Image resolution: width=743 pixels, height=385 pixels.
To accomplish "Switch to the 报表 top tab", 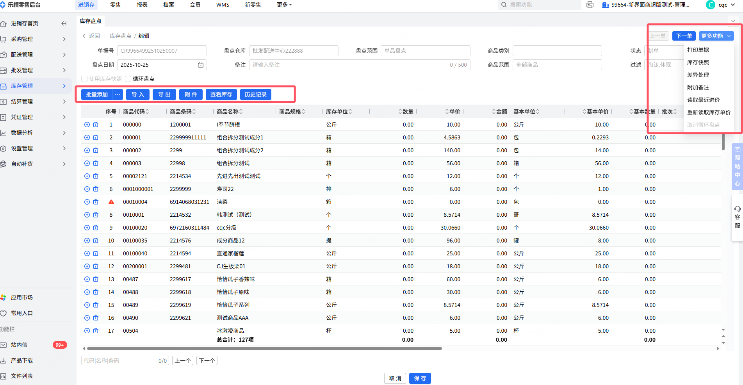I will coord(142,5).
